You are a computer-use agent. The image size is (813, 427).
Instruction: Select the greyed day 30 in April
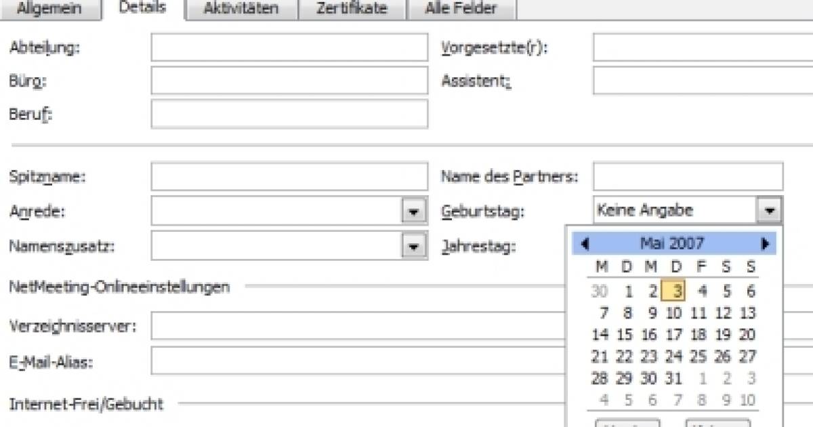coord(600,291)
